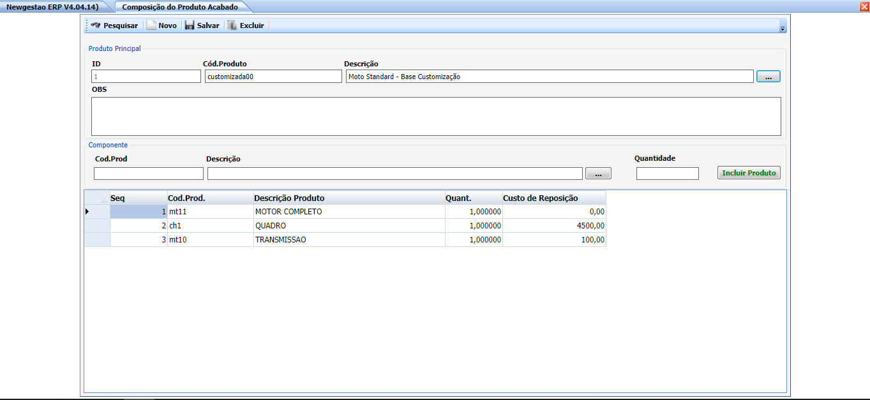
Task: Select row indicator for the TRANSMISSAO row
Action: pyautogui.click(x=97, y=239)
